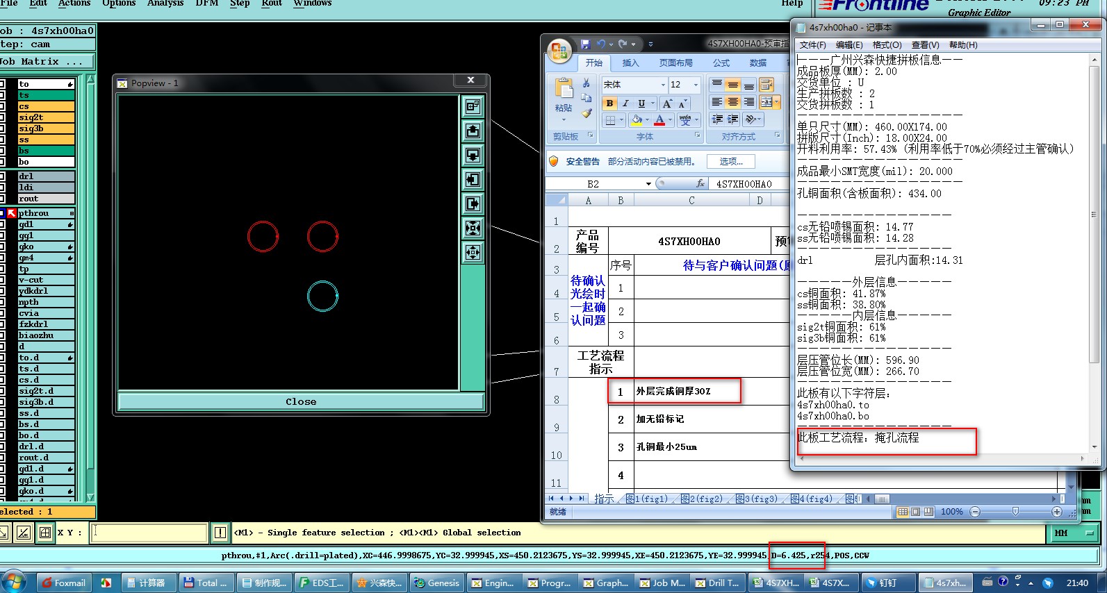
Task: Open the Genesis taskbar button
Action: click(x=437, y=583)
